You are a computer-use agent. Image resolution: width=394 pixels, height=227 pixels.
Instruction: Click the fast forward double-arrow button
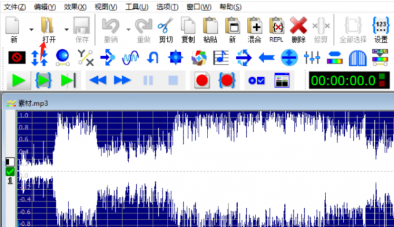122,81
